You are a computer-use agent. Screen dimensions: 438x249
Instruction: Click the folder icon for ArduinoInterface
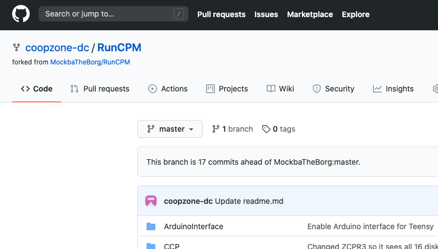(x=151, y=226)
